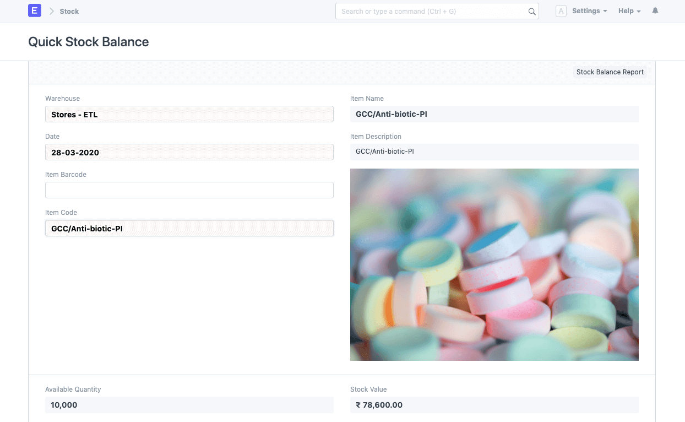This screenshot has height=422, width=685.
Task: Select the Warehouse field with Stores - ETL
Action: tap(189, 115)
